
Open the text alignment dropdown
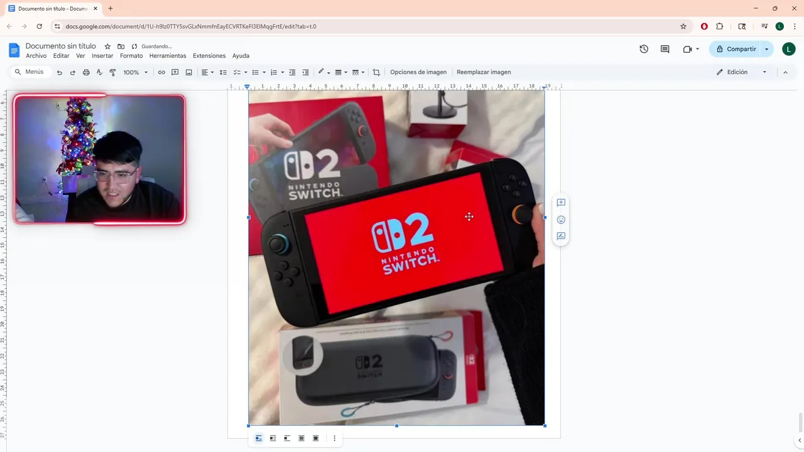coord(207,72)
